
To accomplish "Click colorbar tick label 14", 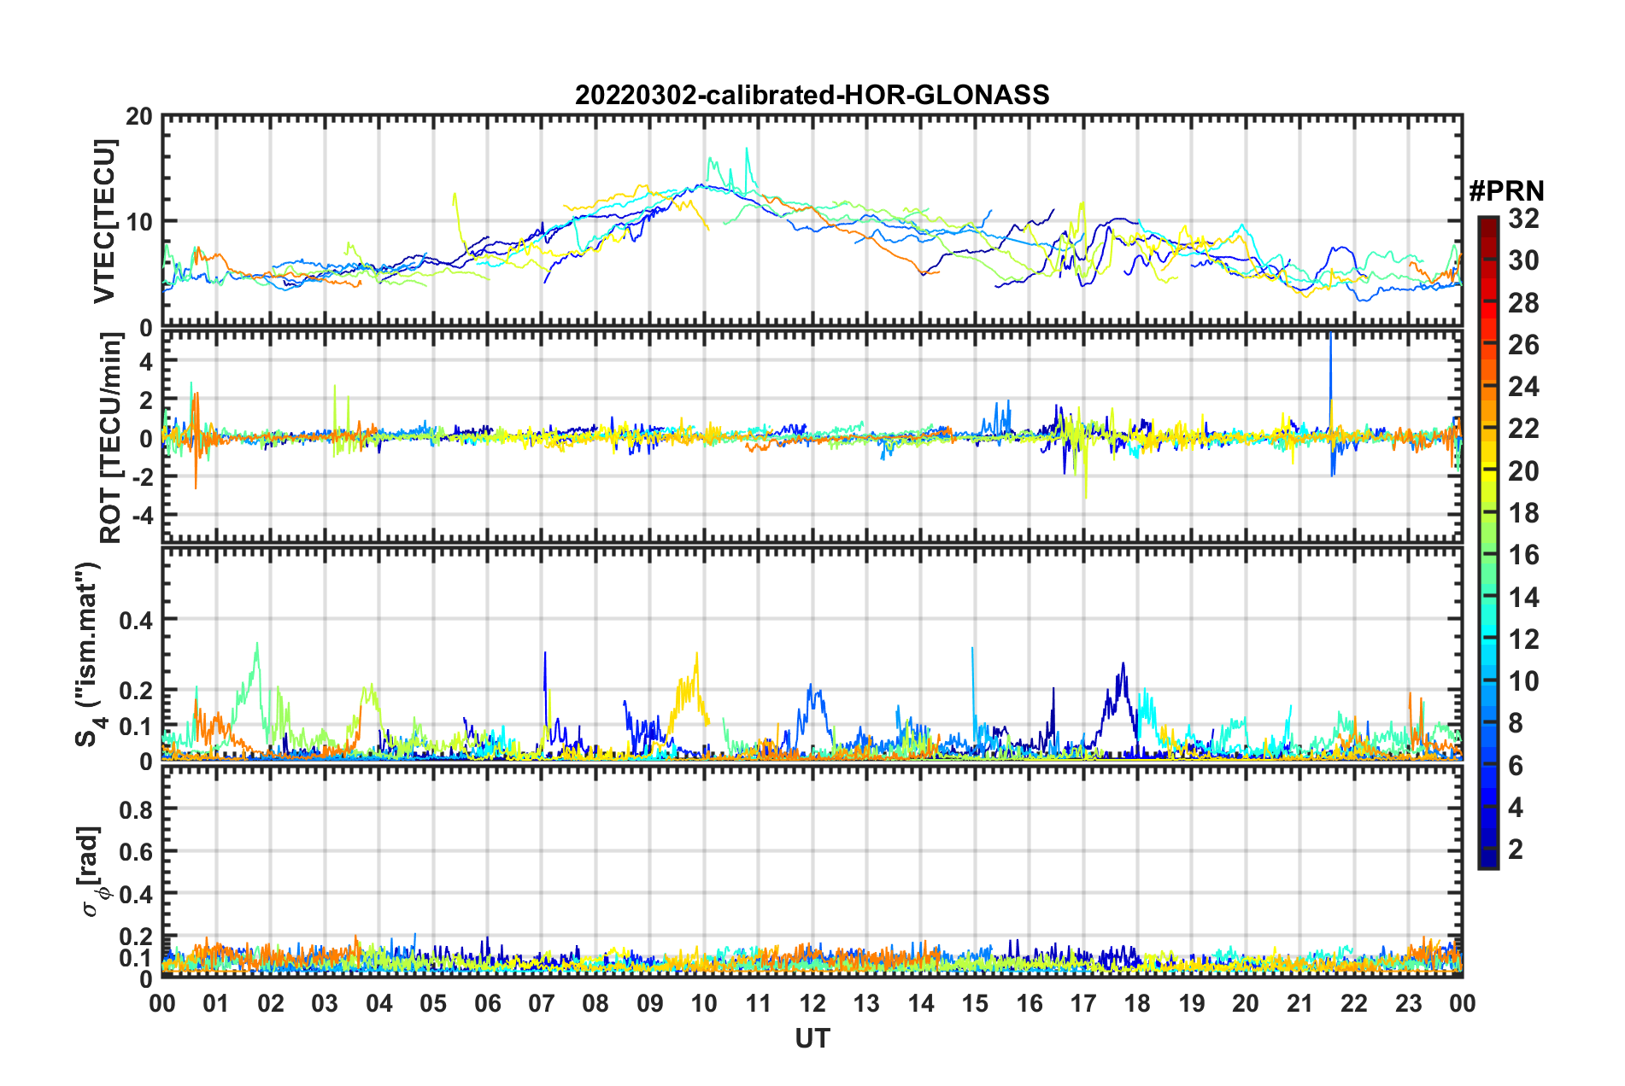I will click(x=1523, y=598).
